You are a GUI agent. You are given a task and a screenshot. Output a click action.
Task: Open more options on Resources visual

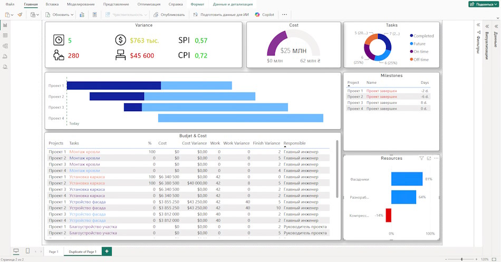coord(436,158)
